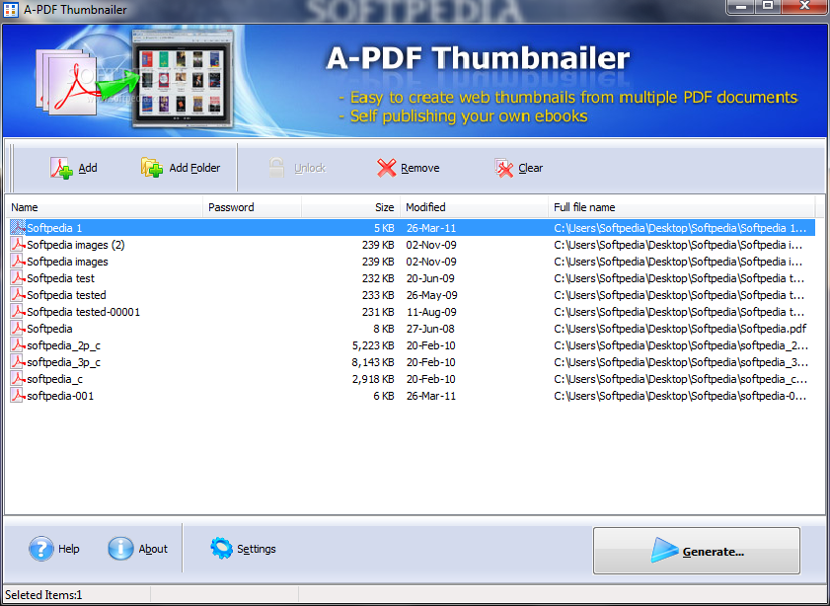Click the PDF icon beside softpedia-001
830x606 pixels.
tap(18, 396)
